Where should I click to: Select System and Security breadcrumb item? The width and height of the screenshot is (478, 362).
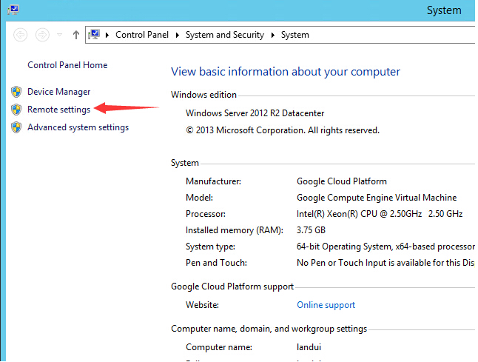click(x=224, y=35)
